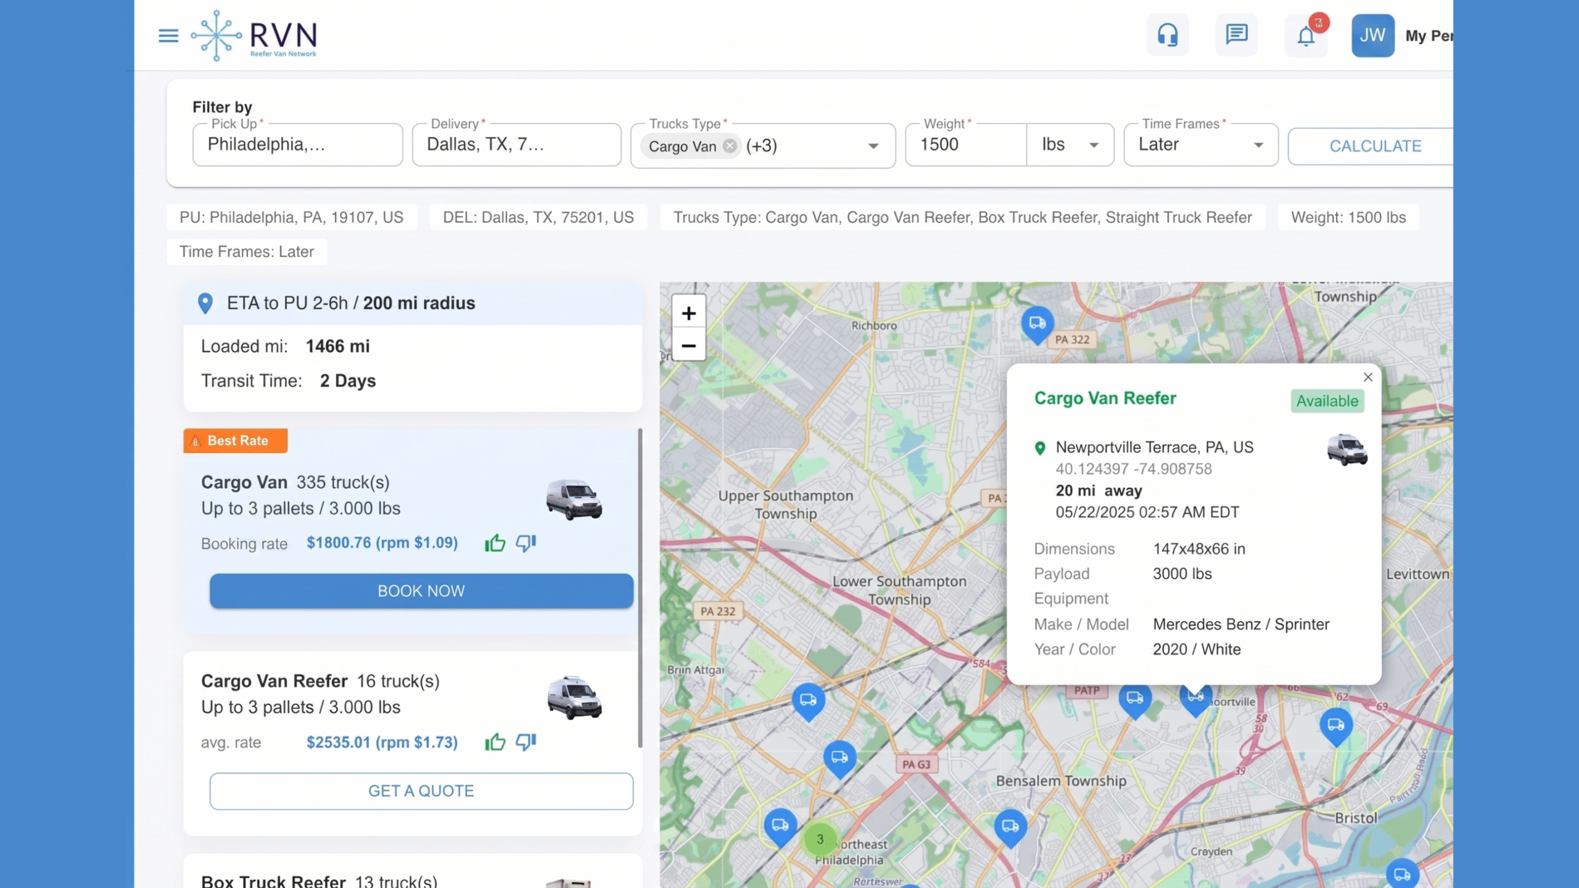1579x888 pixels.
Task: Click GET A QUOTE for Cargo Van Reefer
Action: click(x=421, y=791)
